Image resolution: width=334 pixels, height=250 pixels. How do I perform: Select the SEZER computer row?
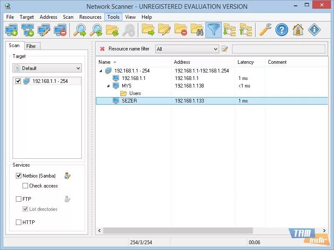(212, 101)
